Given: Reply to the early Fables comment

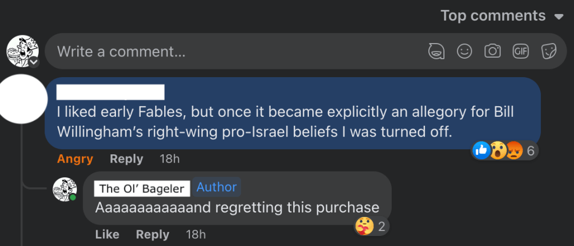Looking at the screenshot, I should point(126,159).
